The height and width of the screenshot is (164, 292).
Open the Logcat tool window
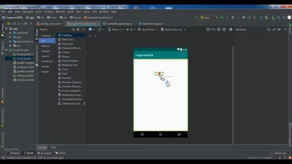click(x=44, y=153)
